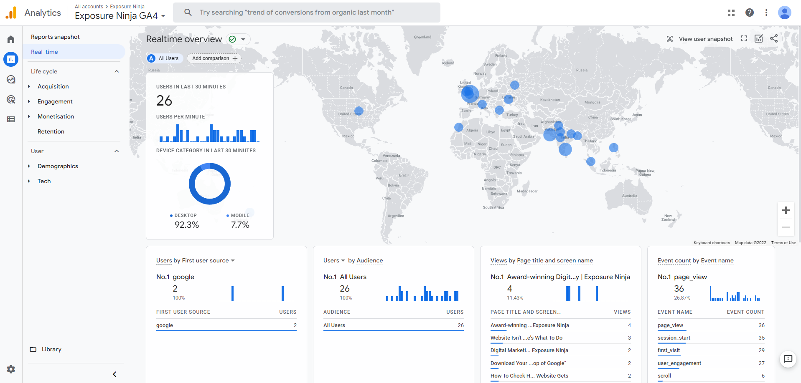Screen dimensions: 801x383
Task: Click the search input field
Action: coord(307,13)
